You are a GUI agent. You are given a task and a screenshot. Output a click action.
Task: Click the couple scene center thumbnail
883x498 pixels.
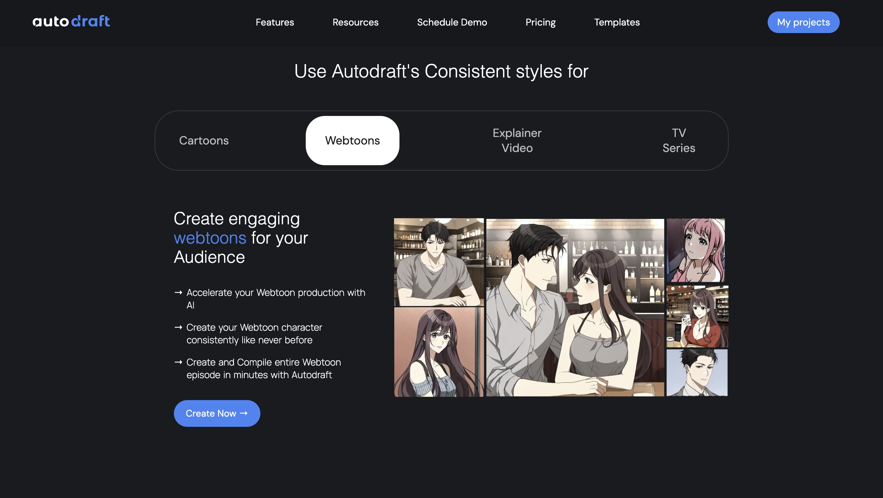[x=575, y=307]
